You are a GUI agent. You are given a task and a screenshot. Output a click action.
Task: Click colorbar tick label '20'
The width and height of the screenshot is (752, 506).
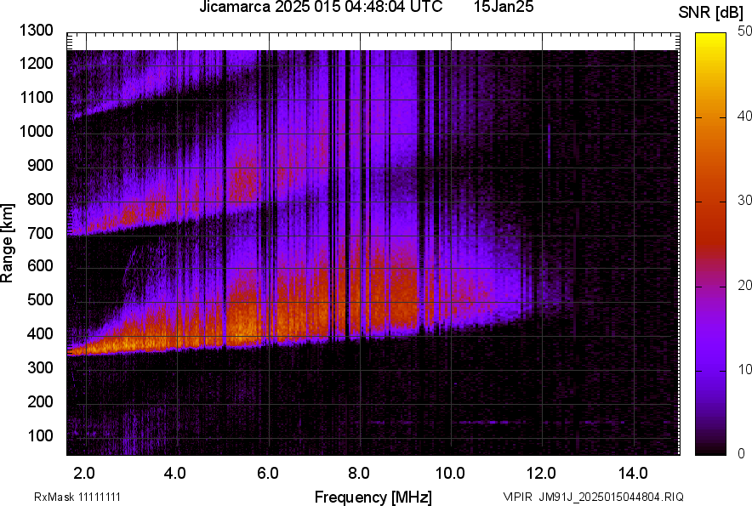coord(744,285)
